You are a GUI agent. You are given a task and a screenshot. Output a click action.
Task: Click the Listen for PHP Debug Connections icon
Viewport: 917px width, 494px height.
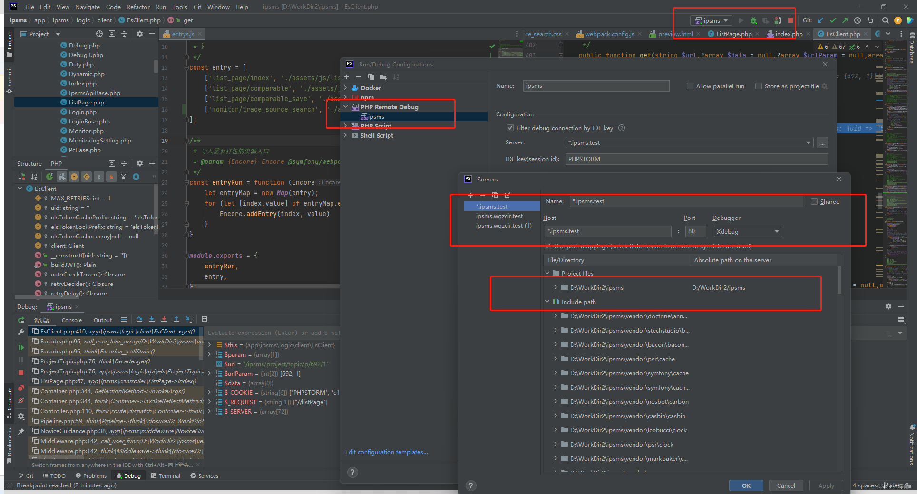click(778, 20)
